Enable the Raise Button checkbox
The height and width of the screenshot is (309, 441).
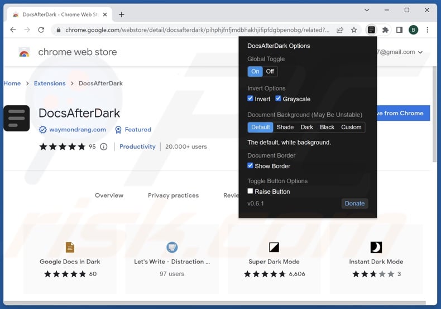point(250,191)
